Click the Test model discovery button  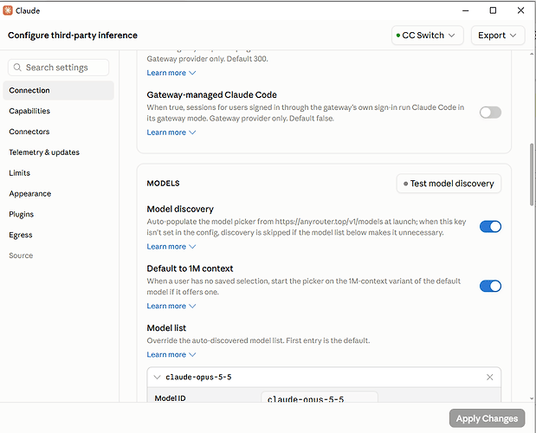pos(449,184)
